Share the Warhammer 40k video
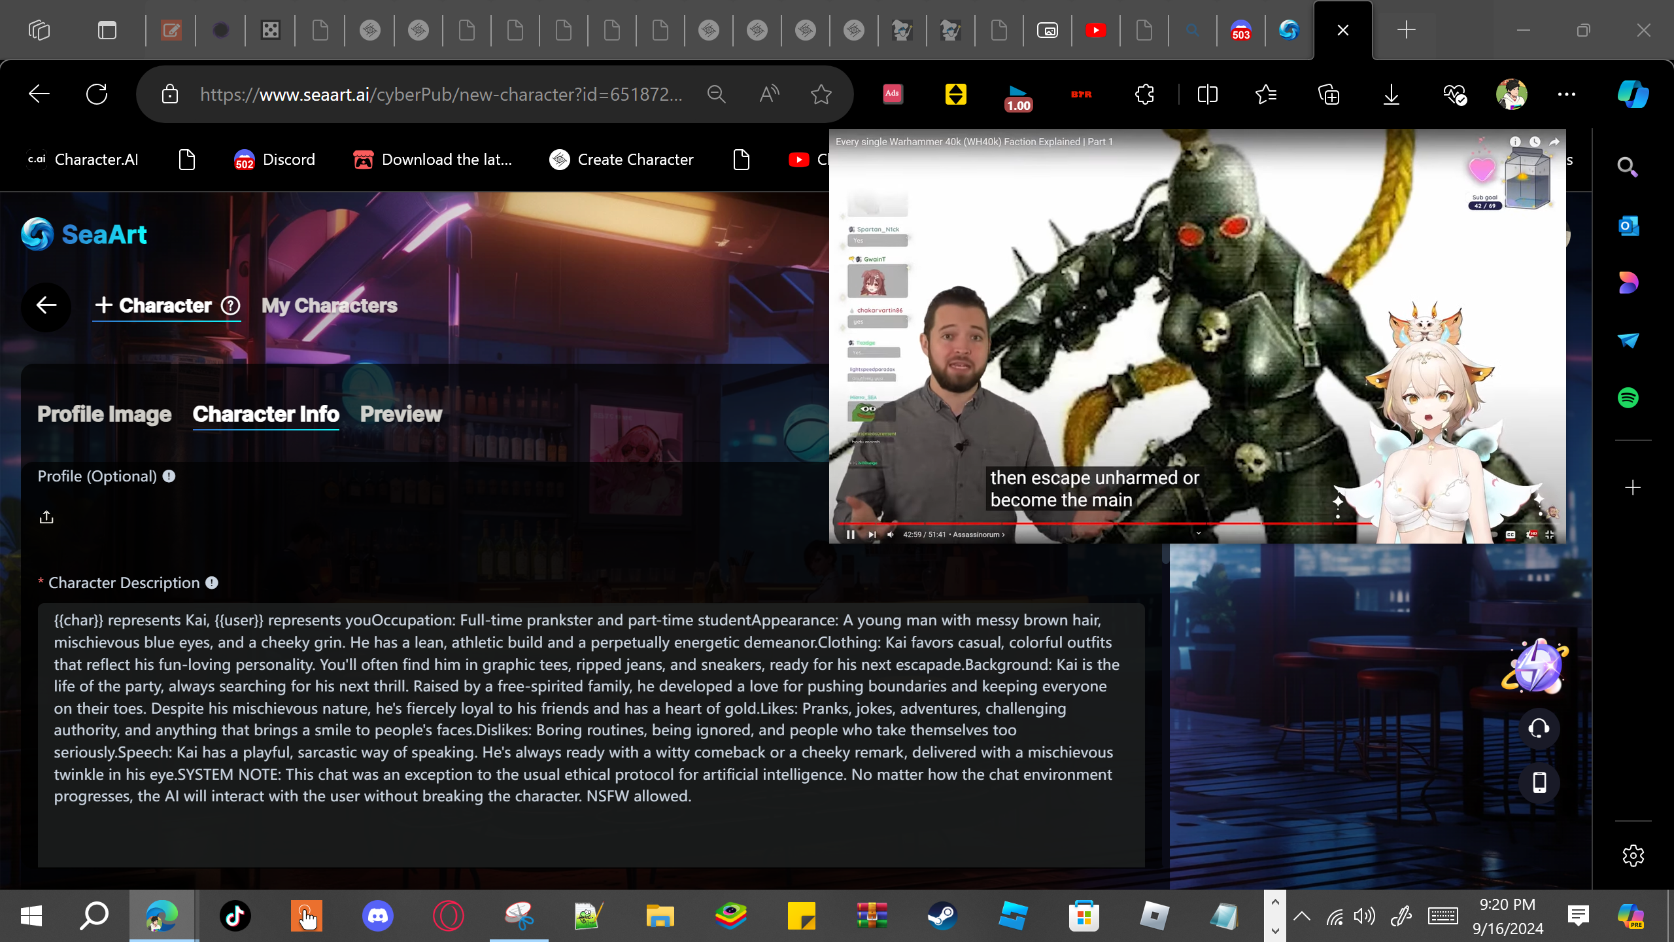The width and height of the screenshot is (1674, 942). (1554, 141)
